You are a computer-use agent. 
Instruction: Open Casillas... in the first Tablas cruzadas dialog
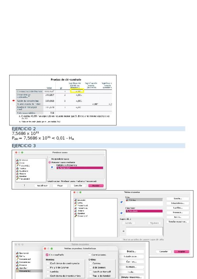(178, 208)
